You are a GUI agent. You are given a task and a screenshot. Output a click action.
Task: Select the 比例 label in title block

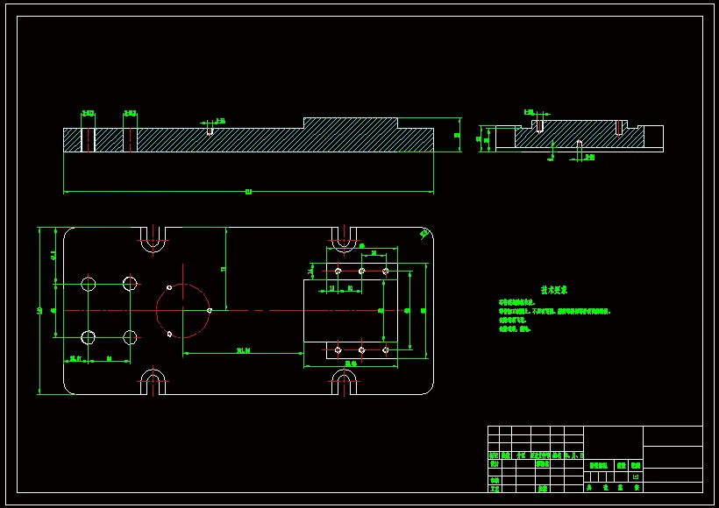(x=635, y=465)
